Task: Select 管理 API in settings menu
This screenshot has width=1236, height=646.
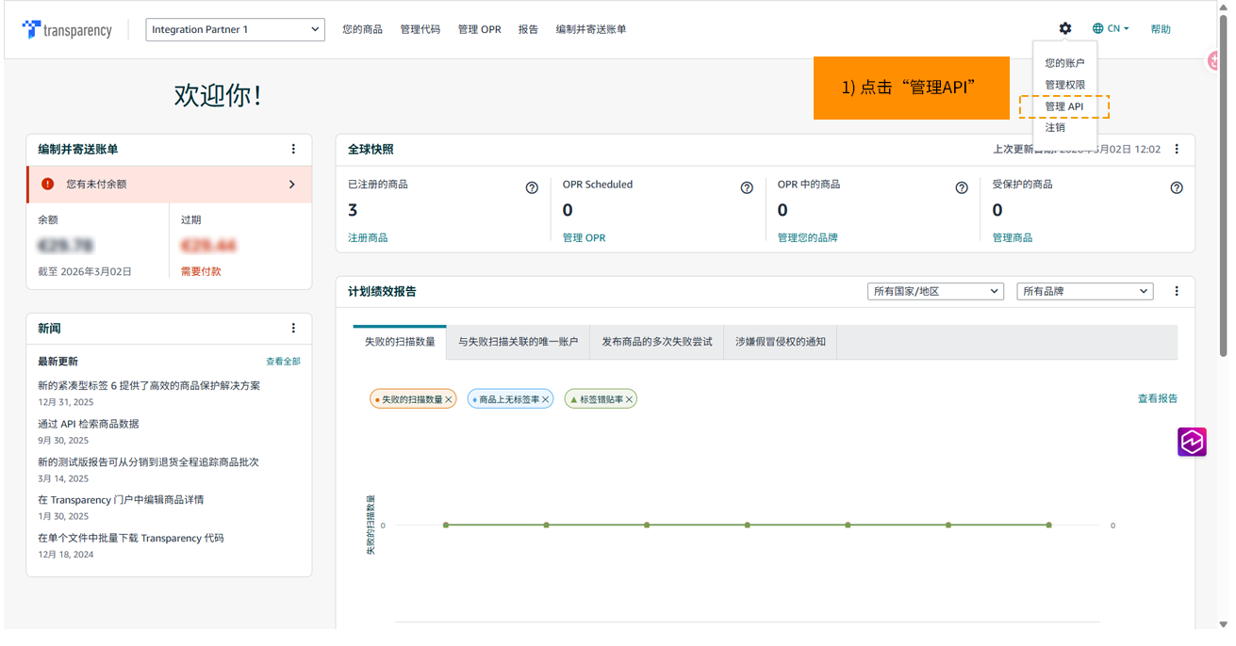Action: (x=1063, y=106)
